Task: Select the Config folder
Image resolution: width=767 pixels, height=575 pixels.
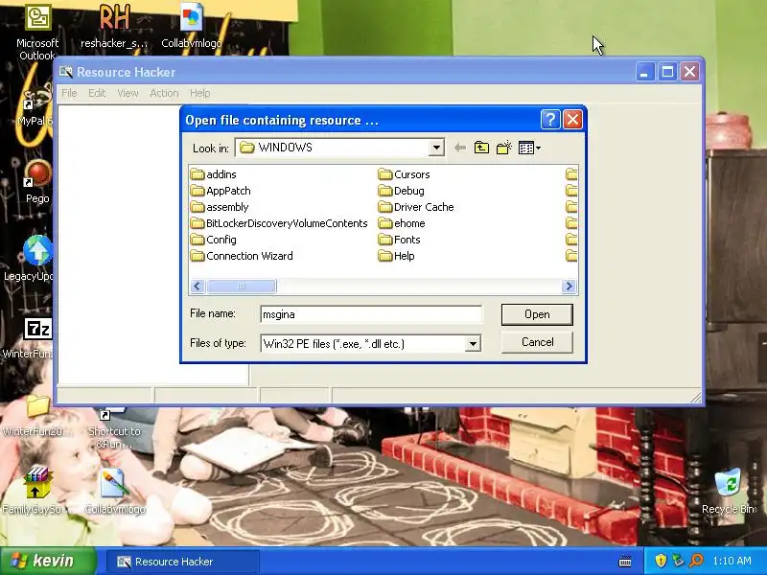Action: point(213,240)
